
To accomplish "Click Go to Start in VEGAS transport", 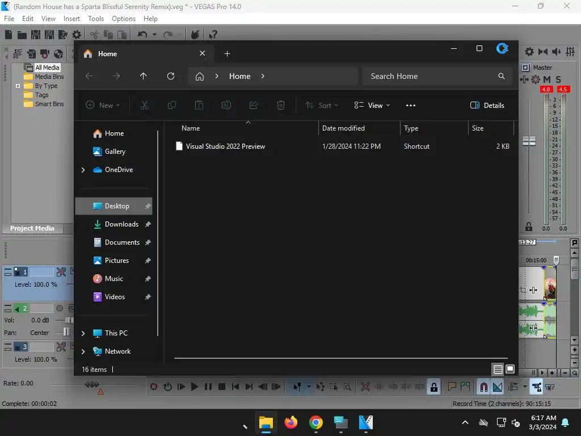I will (235, 387).
